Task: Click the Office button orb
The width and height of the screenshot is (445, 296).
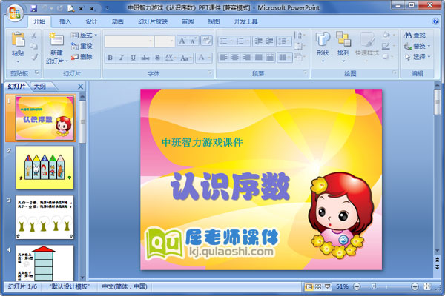Action: click(15, 13)
